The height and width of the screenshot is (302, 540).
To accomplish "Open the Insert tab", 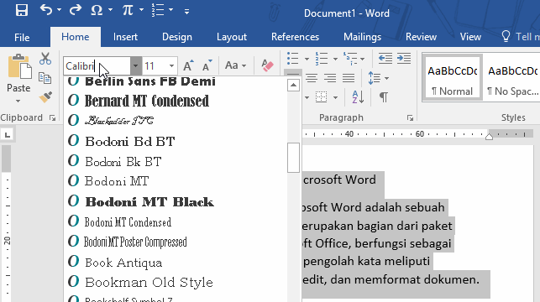I will coord(125,37).
